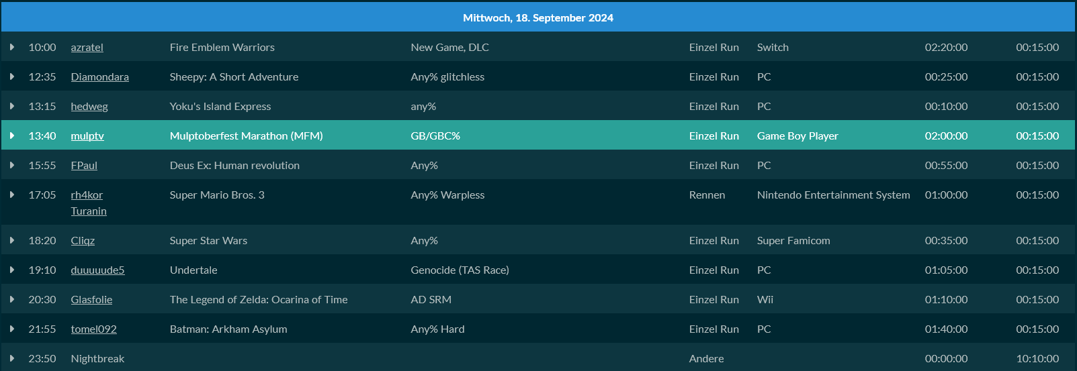
Task: Click the category New Game, DLC
Action: pyautogui.click(x=450, y=48)
